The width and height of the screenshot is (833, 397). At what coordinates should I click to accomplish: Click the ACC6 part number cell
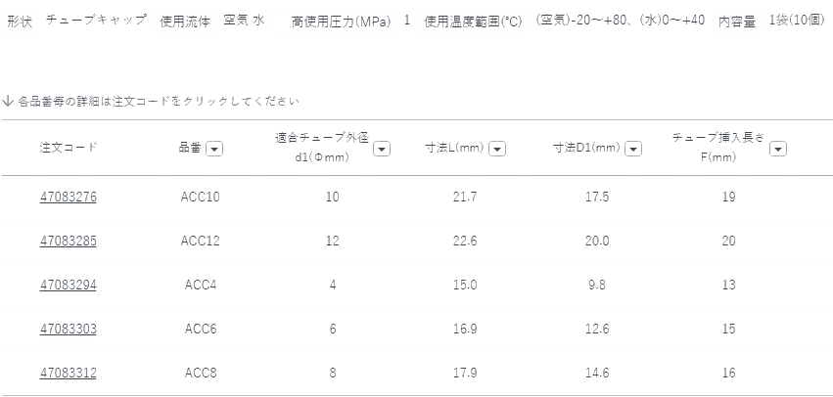pos(201,330)
